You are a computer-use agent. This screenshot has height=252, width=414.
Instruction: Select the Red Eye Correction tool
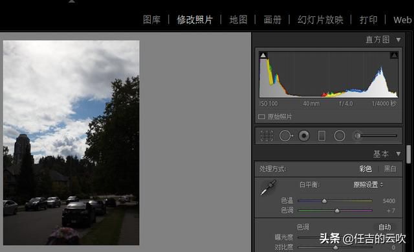pyautogui.click(x=304, y=135)
